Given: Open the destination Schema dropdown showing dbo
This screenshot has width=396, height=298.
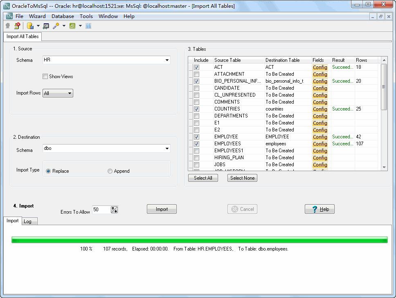Looking at the screenshot, I should (x=167, y=149).
